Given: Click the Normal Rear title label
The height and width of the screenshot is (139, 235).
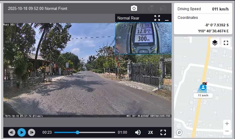Looking at the screenshot, I should [x=128, y=18].
